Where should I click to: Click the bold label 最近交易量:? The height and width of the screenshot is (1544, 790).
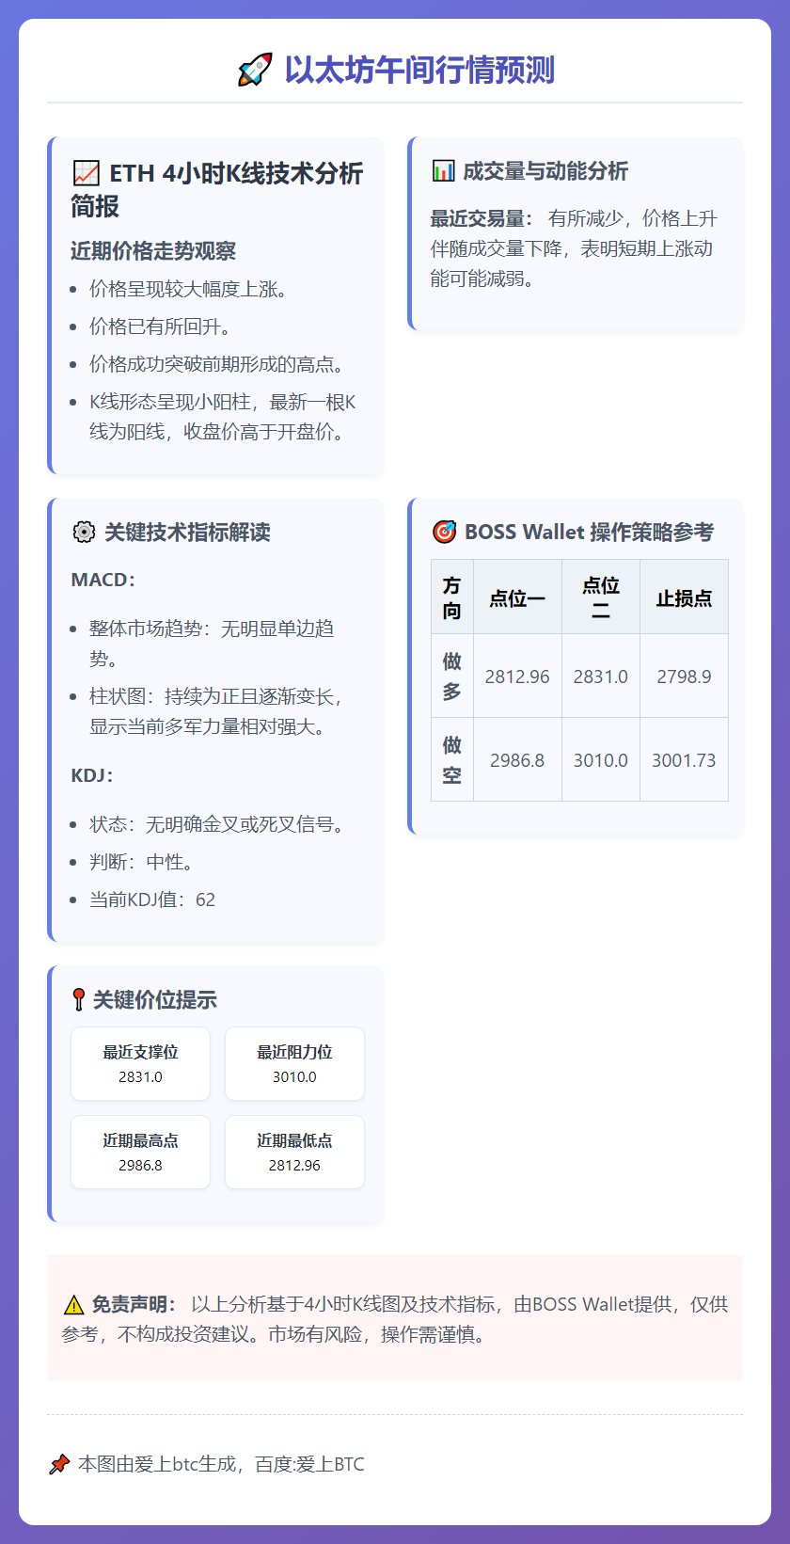point(482,218)
